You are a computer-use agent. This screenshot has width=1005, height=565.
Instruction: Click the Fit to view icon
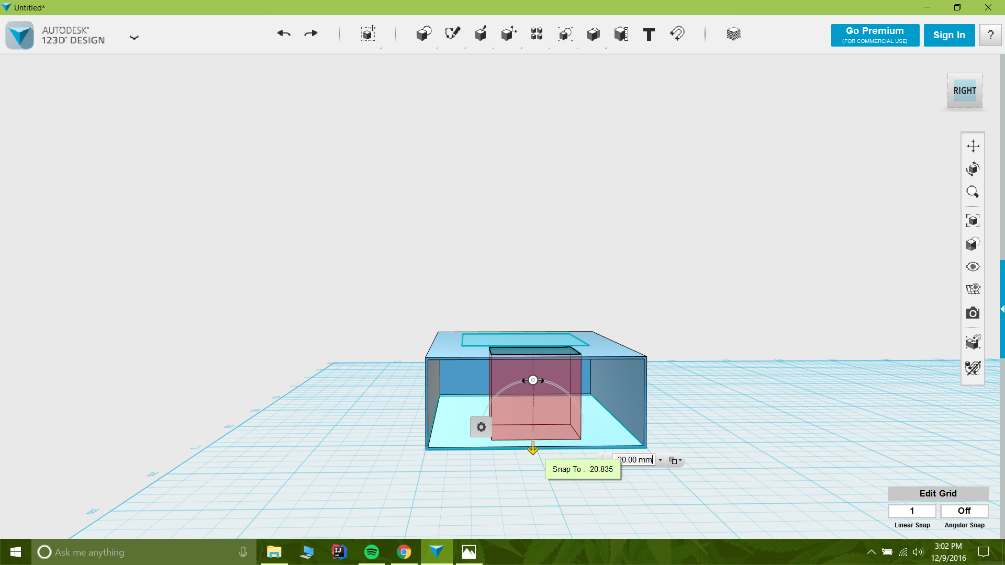coord(973,220)
